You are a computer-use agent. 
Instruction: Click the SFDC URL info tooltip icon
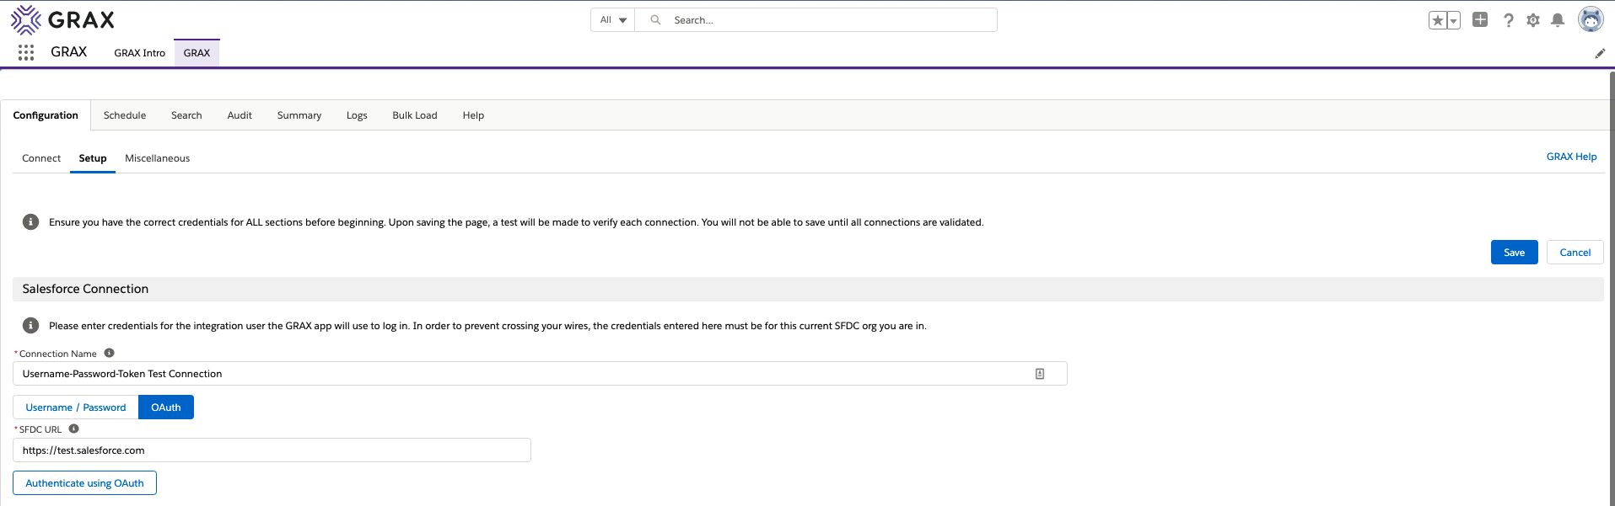click(73, 429)
